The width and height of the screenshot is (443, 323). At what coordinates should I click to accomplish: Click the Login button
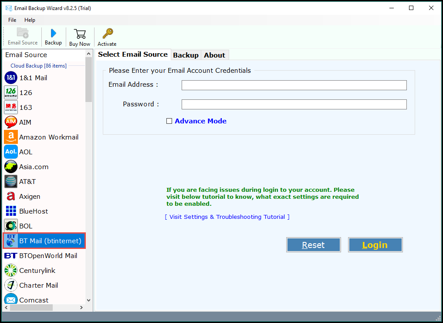pyautogui.click(x=375, y=245)
